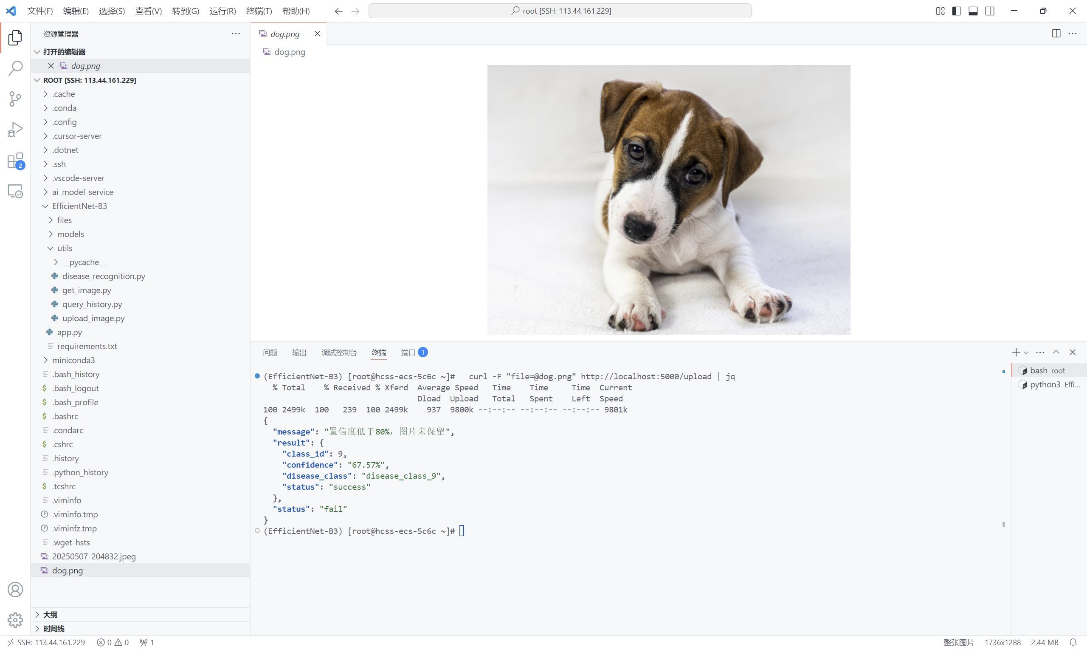The image size is (1087, 649).
Task: Split the editor to the right
Action: [x=1056, y=34]
